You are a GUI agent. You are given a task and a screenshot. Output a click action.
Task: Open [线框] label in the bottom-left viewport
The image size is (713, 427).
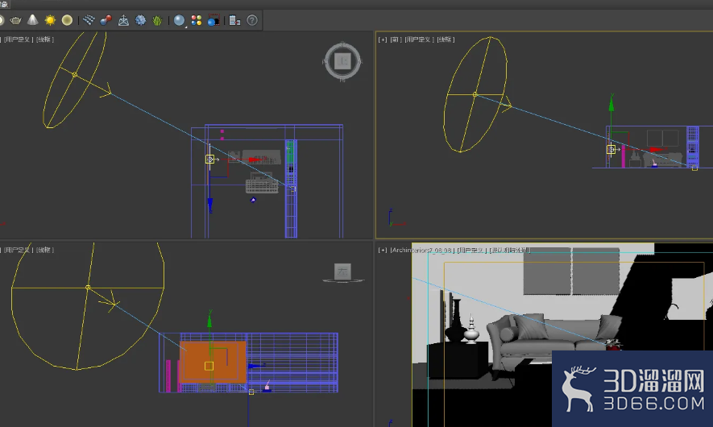[x=45, y=250]
